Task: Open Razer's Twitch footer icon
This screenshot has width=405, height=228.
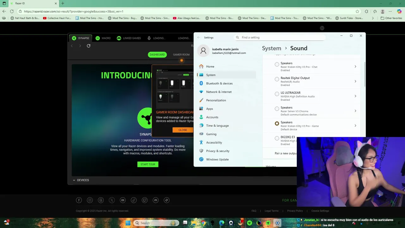Action: tap(145, 200)
